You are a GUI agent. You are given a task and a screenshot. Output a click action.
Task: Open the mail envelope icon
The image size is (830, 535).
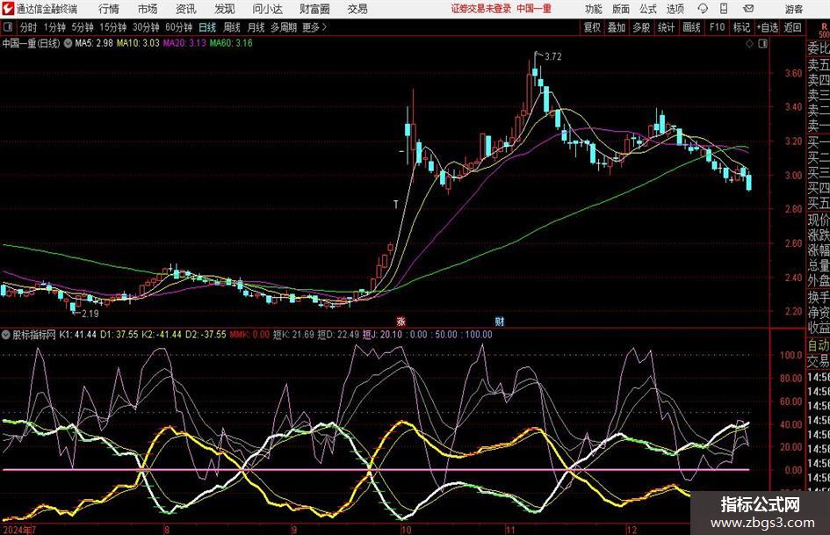pos(748,9)
